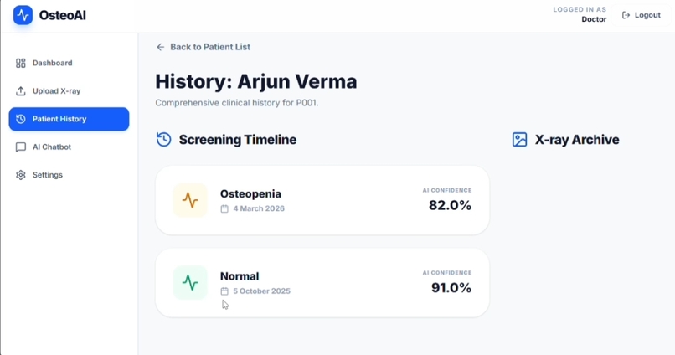Click the X-ray Archive image icon
The height and width of the screenshot is (355, 675).
519,140
